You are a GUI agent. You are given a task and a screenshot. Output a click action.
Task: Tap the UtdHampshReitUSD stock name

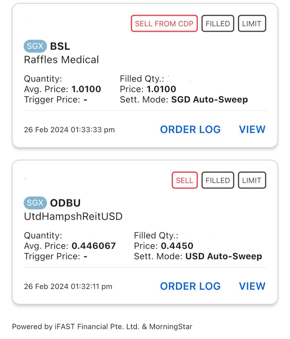[x=73, y=216]
